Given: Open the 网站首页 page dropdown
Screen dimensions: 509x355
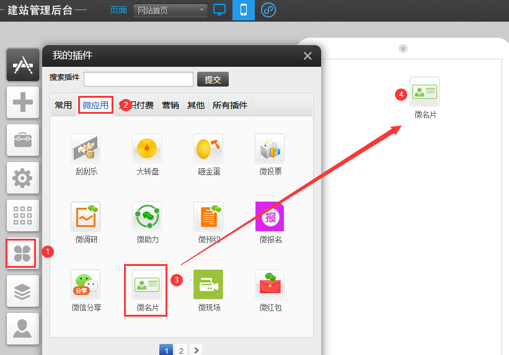Looking at the screenshot, I should click(170, 11).
